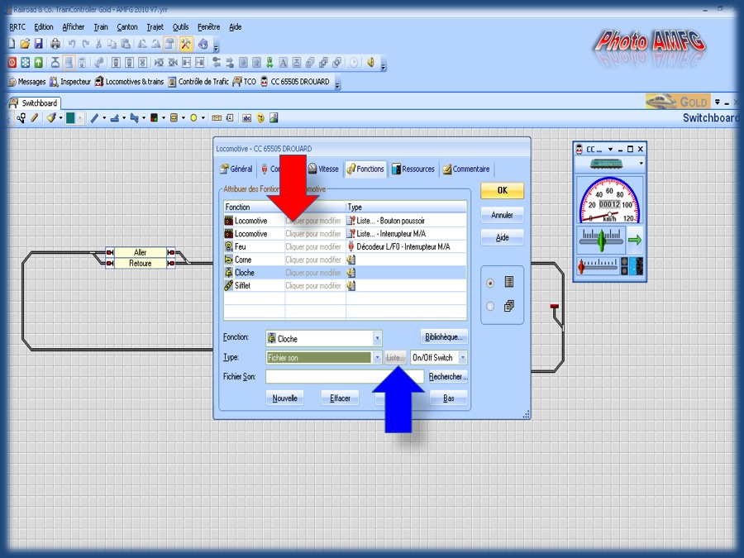
Task: Click the green help figure toolbar icon
Action: click(269, 63)
